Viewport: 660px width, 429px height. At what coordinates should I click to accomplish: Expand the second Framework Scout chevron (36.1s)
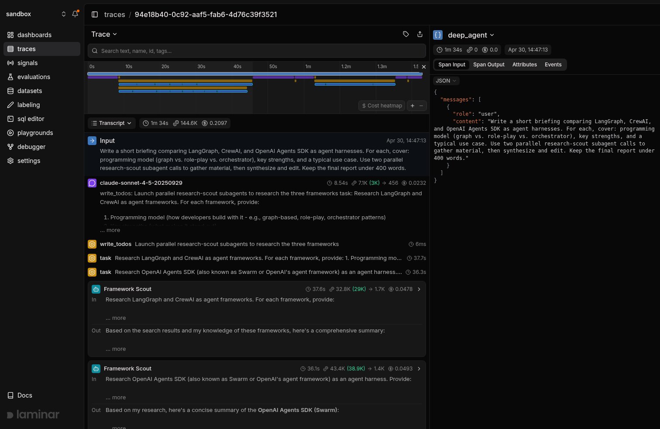419,369
